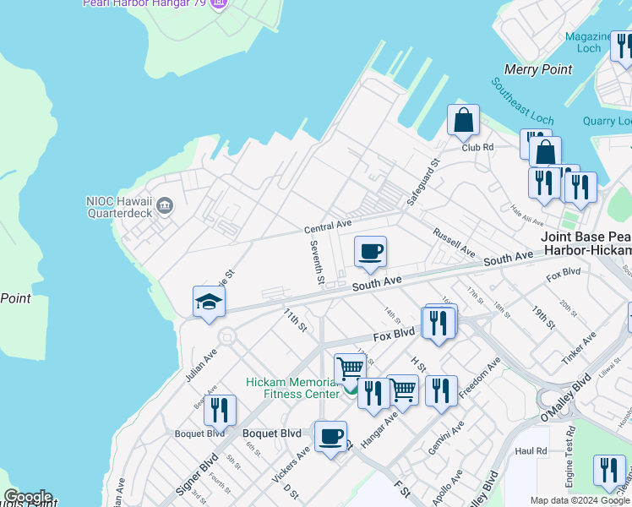632x507 pixels.
Task: Click Pearl Harbor Hangar 79 museum pin
Action: pyautogui.click(x=218, y=4)
